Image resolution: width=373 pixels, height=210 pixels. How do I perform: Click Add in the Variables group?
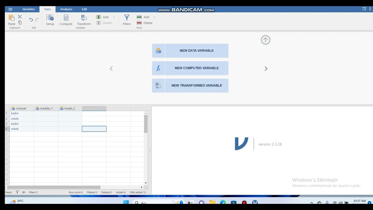103,17
